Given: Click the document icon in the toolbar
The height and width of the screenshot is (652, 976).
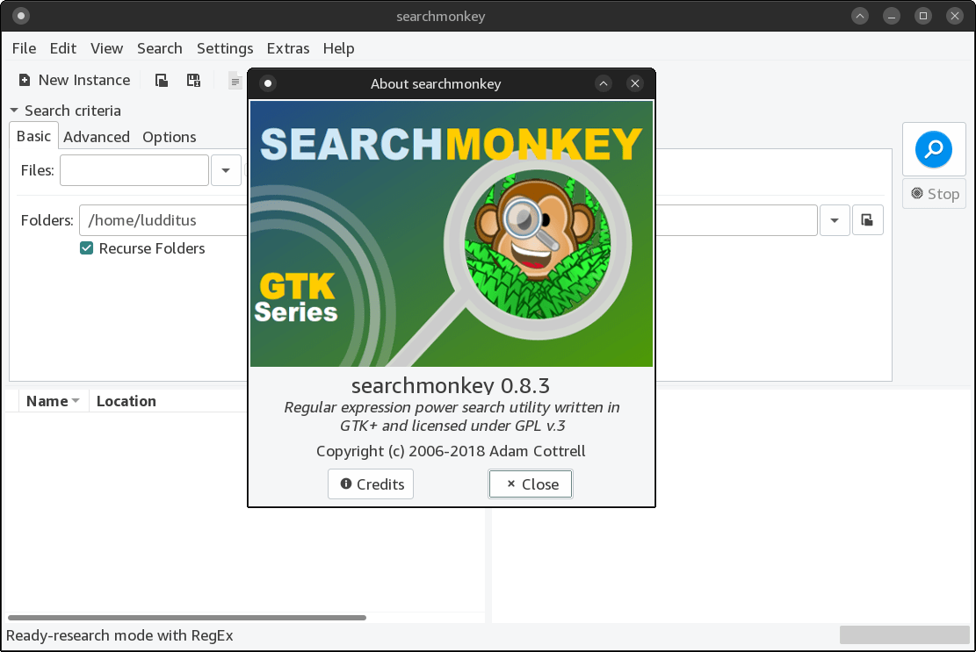Looking at the screenshot, I should 235,82.
